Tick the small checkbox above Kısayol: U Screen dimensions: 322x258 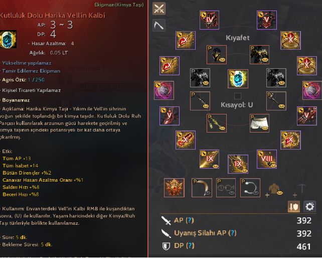(x=238, y=96)
